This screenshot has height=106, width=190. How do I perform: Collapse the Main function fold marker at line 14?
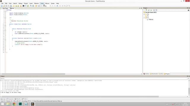tap(5, 30)
